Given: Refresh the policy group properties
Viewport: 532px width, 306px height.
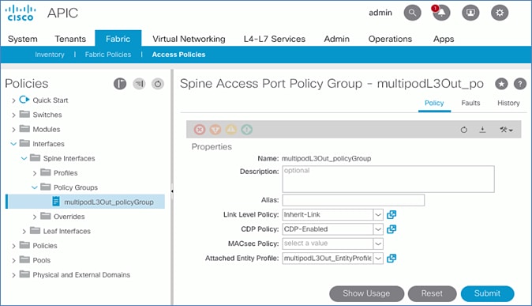Looking at the screenshot, I should coord(464,130).
